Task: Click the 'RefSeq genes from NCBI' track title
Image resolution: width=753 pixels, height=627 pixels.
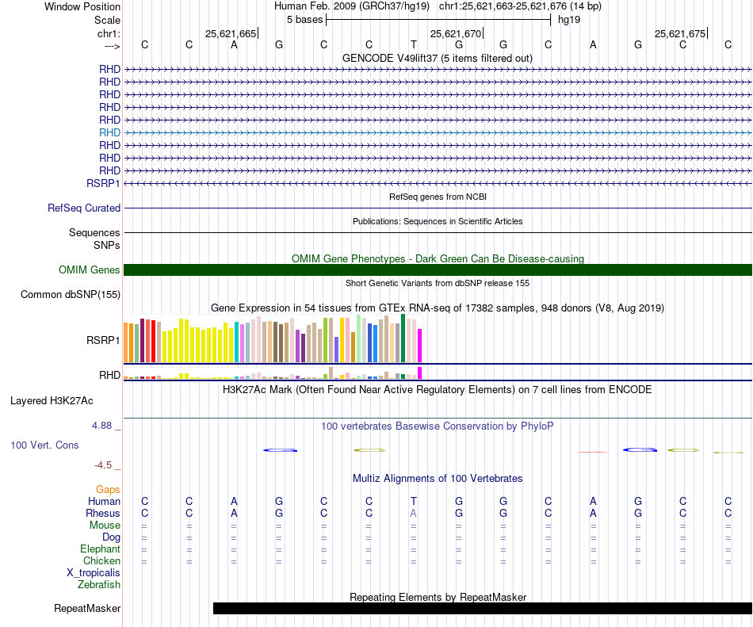Action: 438,197
